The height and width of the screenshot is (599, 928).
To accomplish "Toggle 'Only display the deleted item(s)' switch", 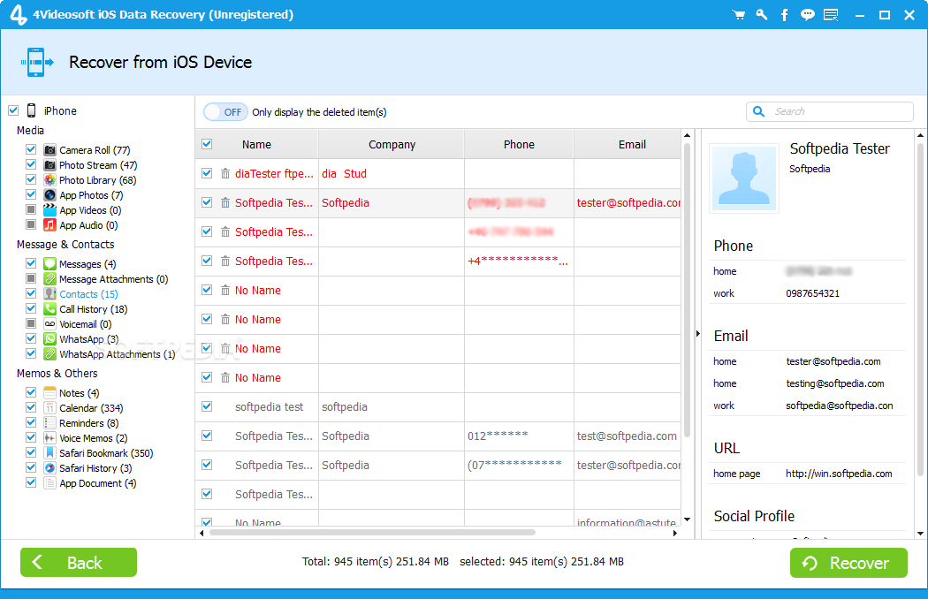I will 225,112.
